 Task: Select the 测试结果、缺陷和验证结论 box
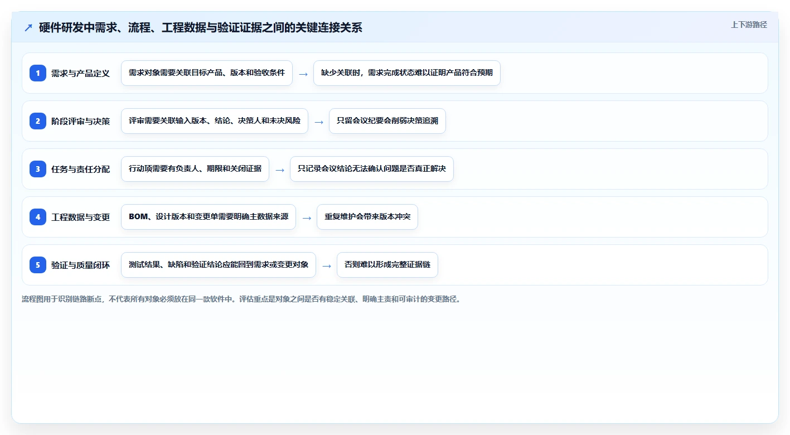(x=219, y=265)
